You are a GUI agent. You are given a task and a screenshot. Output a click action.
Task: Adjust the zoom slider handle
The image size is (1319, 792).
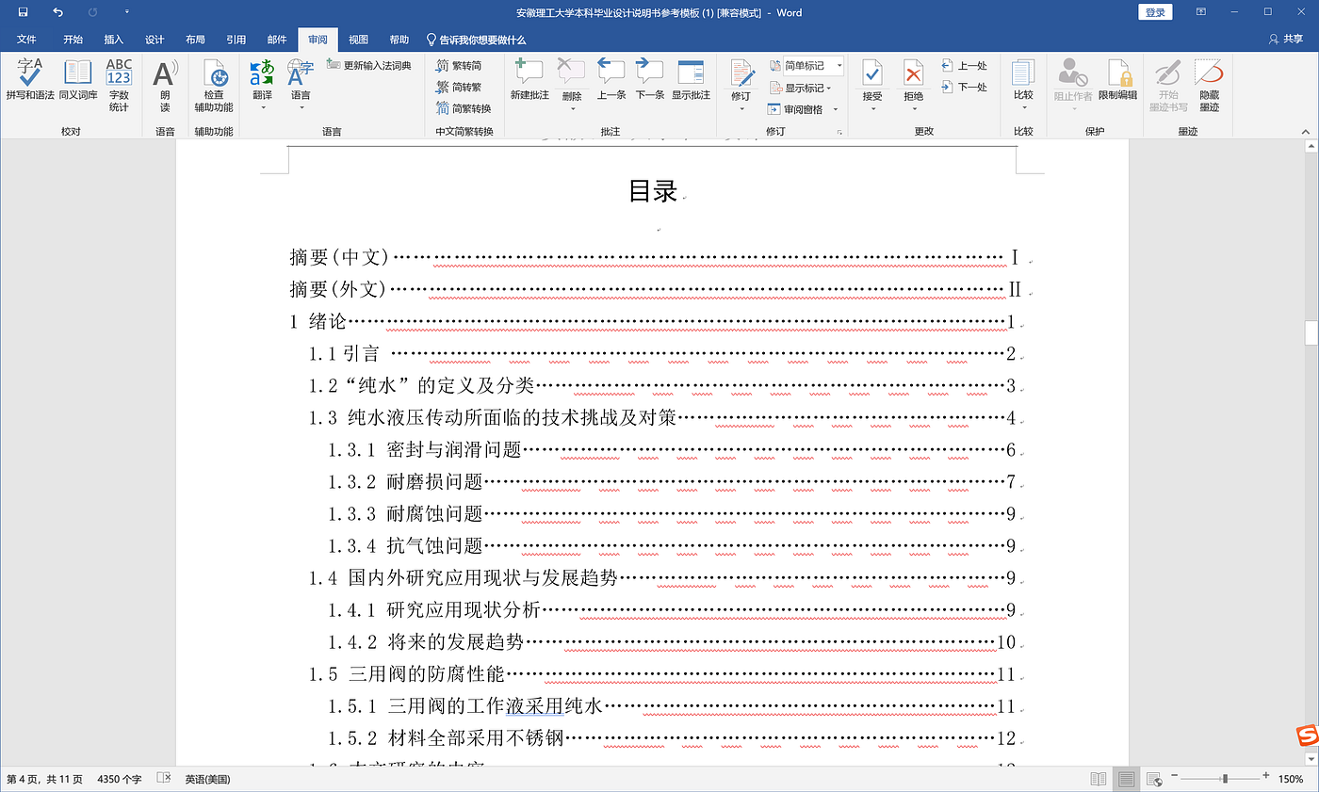tap(1225, 779)
